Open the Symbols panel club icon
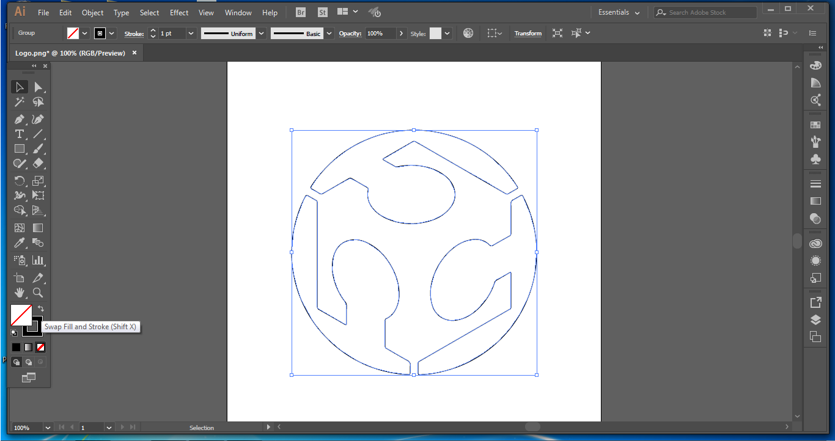 coord(815,159)
